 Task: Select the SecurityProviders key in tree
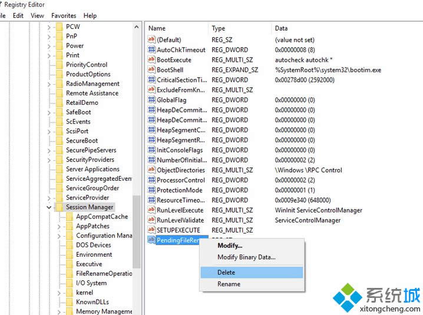(x=90, y=160)
